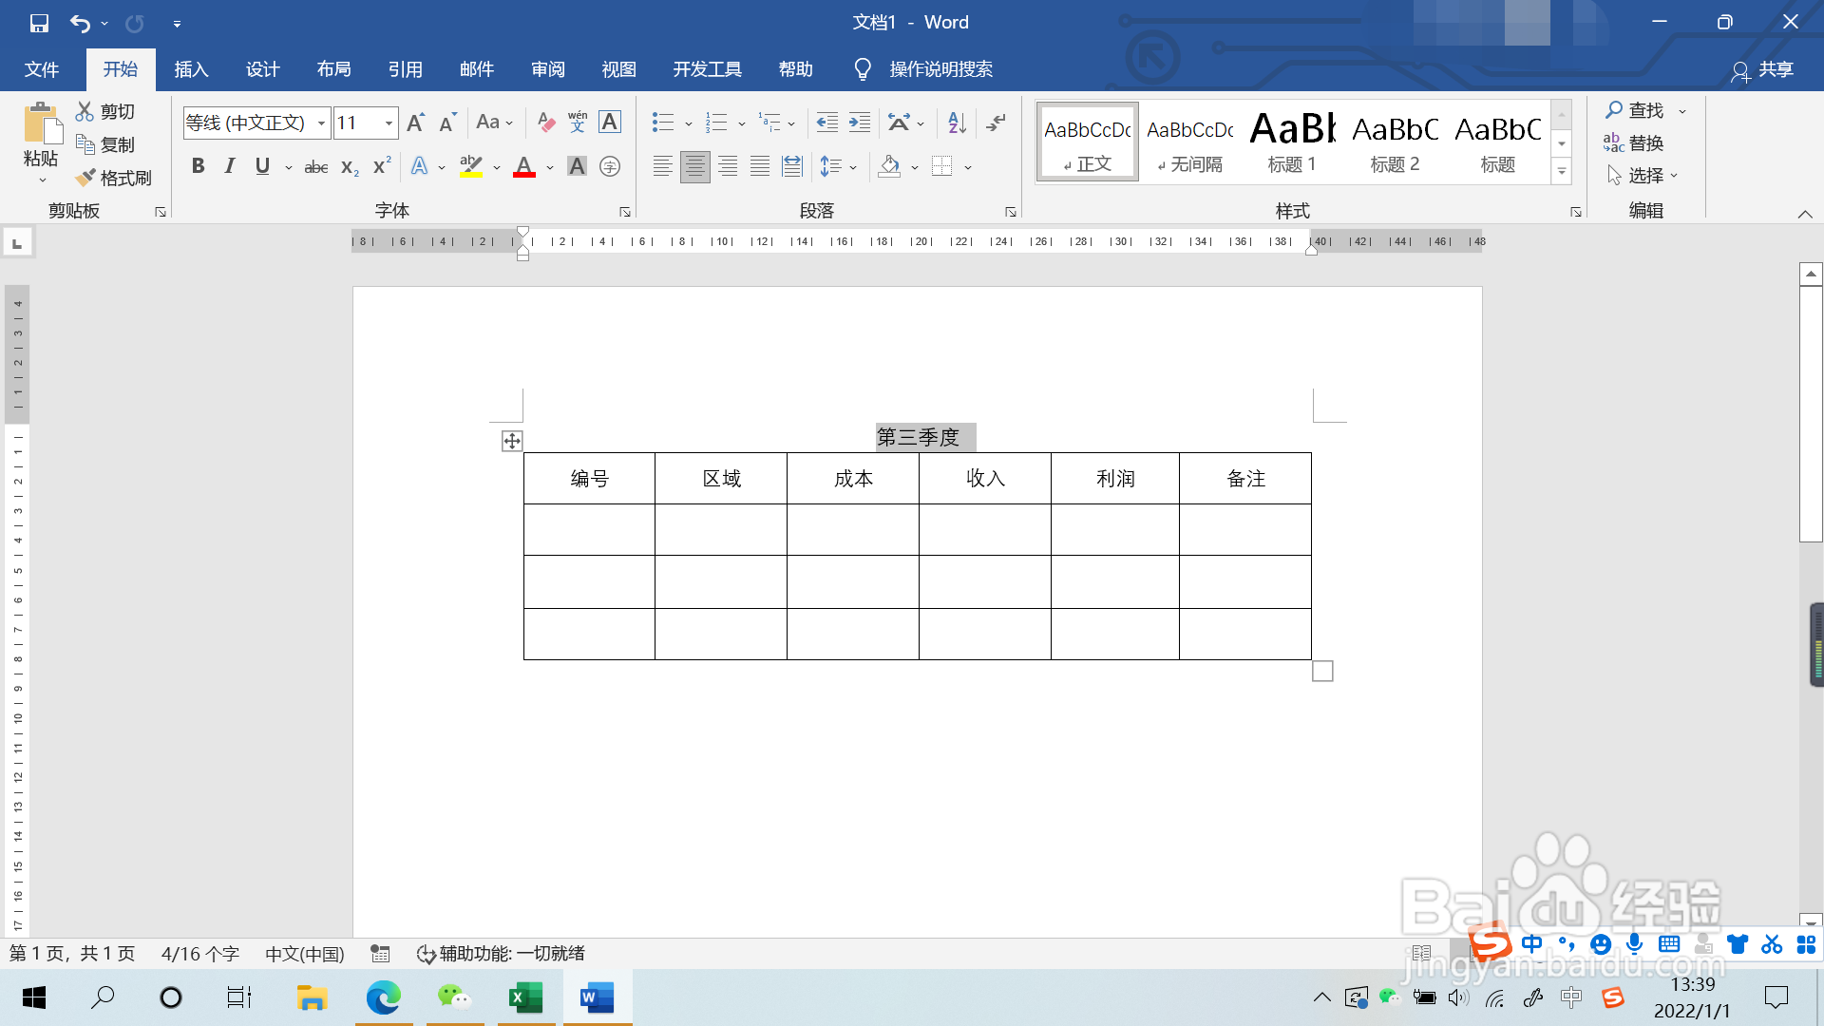Toggle center alignment
The height and width of the screenshot is (1026, 1824).
pos(694,166)
